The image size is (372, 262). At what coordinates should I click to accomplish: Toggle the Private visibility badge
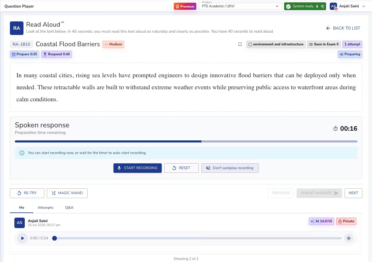point(346,221)
